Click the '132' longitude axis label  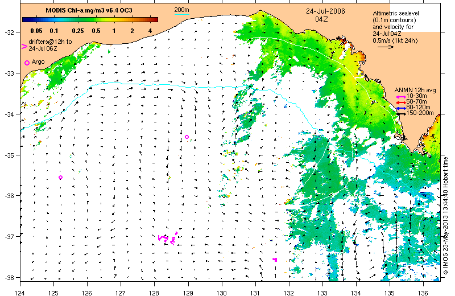[289, 293]
